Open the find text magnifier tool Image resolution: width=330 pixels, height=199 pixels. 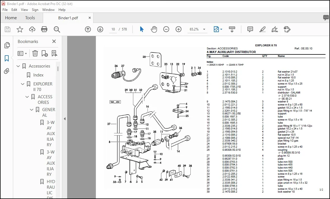click(x=57, y=29)
